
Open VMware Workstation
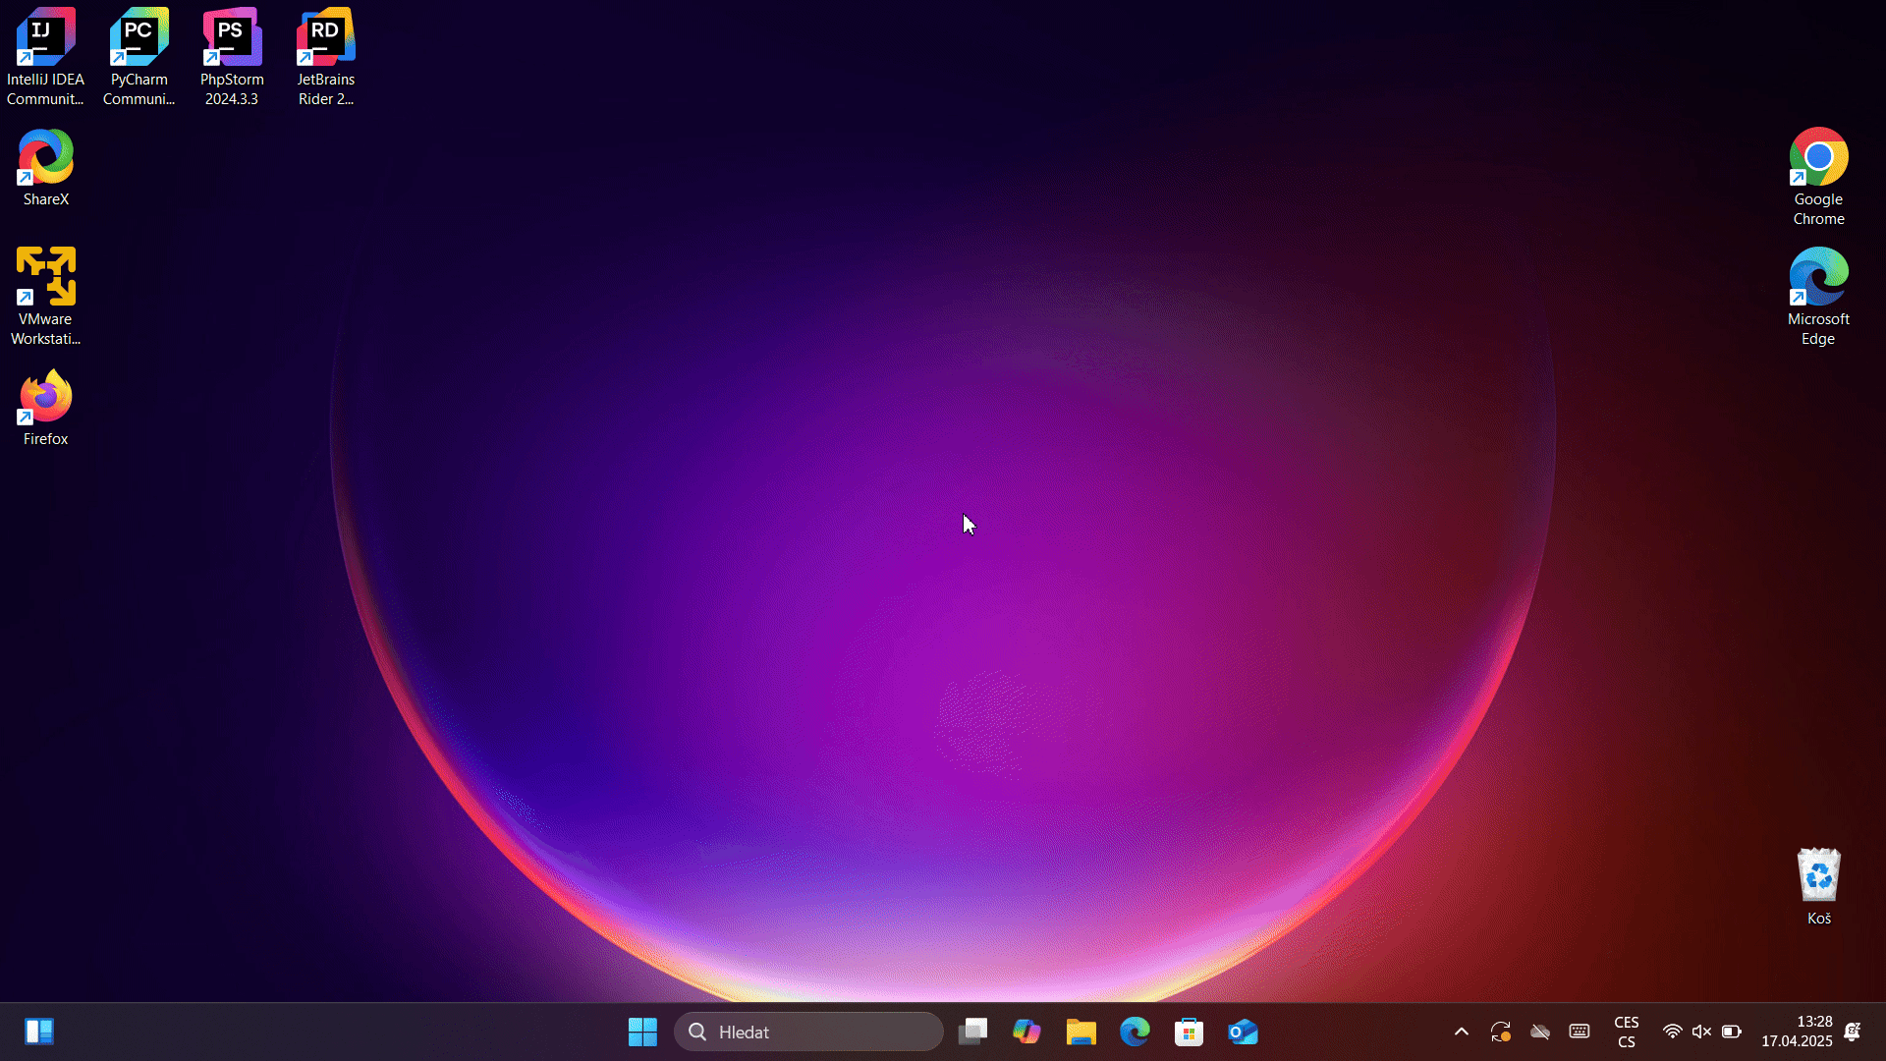coord(45,275)
